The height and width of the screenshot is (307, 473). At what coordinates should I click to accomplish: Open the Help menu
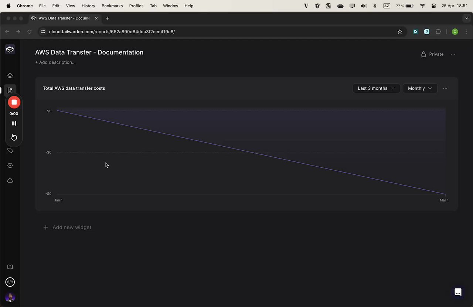tap(189, 6)
